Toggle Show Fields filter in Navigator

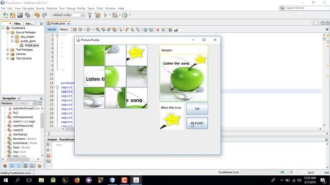click(12, 165)
